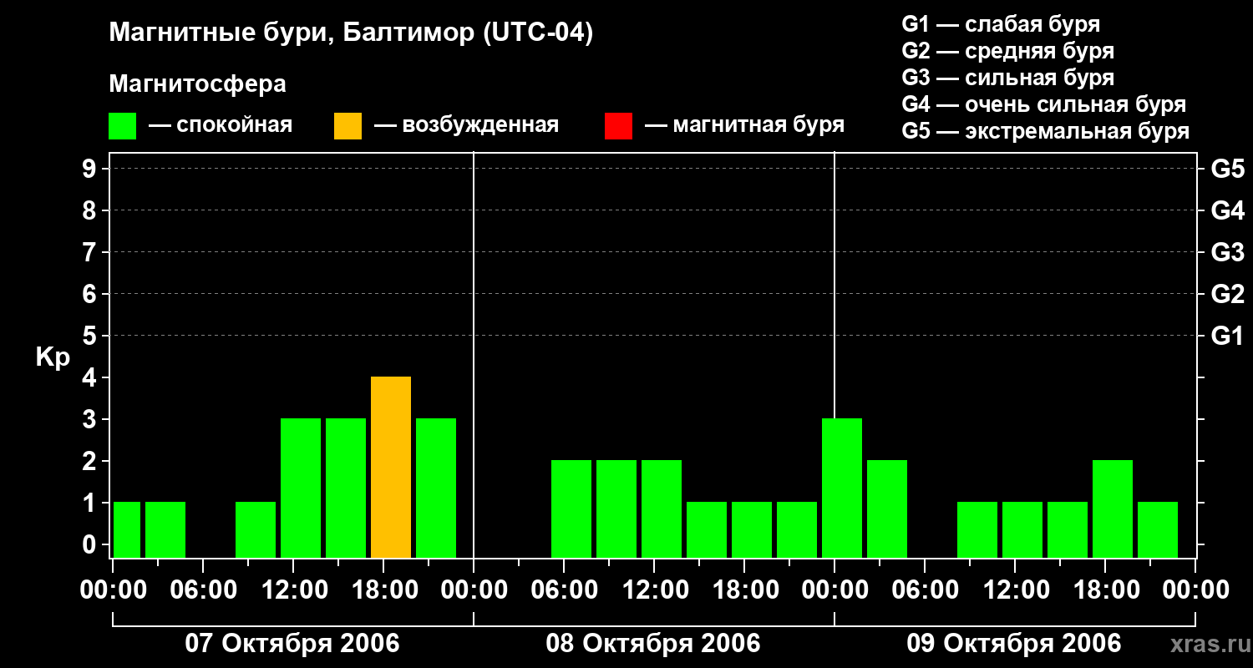Viewport: 1253px width, 668px height.
Task: Click the final '00:00' label ending 09 October
Action: (1195, 590)
